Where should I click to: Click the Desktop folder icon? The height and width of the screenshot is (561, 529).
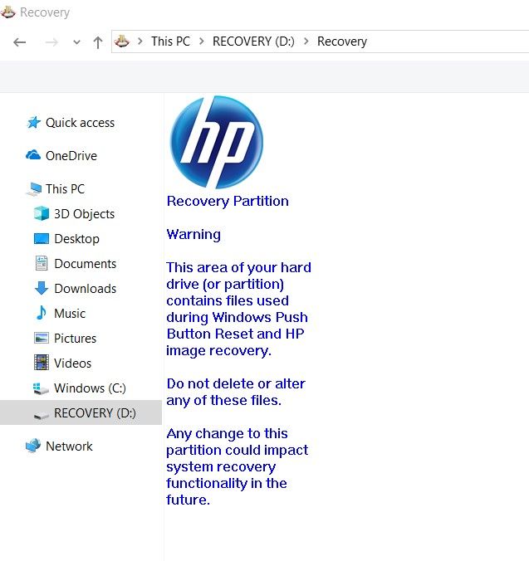tap(42, 239)
